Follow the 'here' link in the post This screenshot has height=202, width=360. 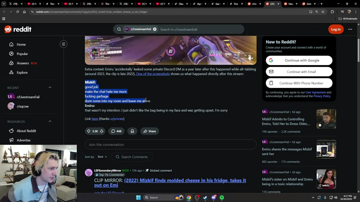[x=95, y=119]
